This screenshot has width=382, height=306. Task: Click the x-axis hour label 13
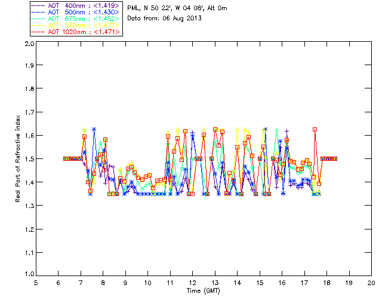click(x=215, y=283)
